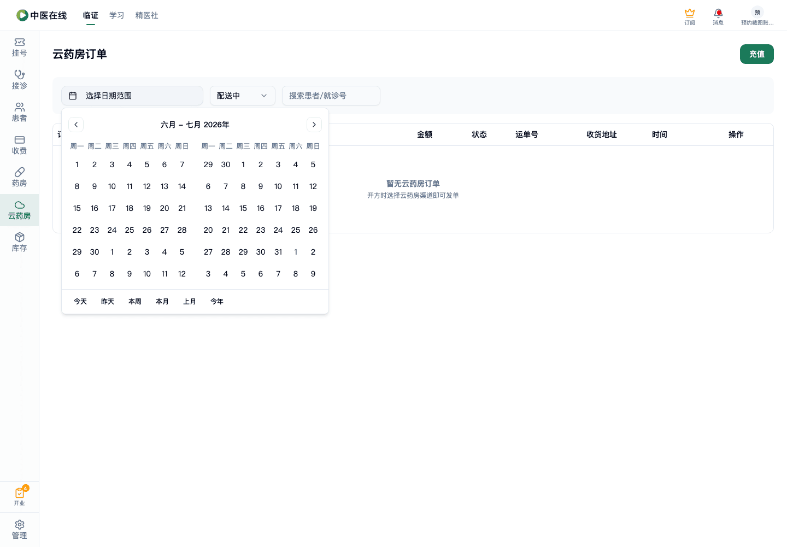
Task: Switch to the 精医社 tab
Action: 147,15
